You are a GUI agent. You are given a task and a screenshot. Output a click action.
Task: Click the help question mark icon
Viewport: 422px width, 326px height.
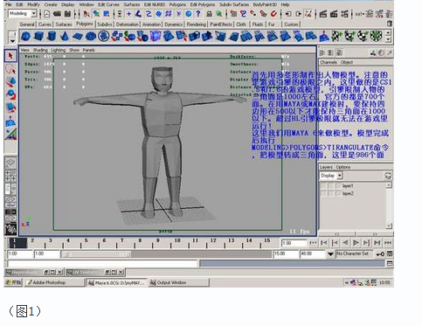click(x=198, y=14)
